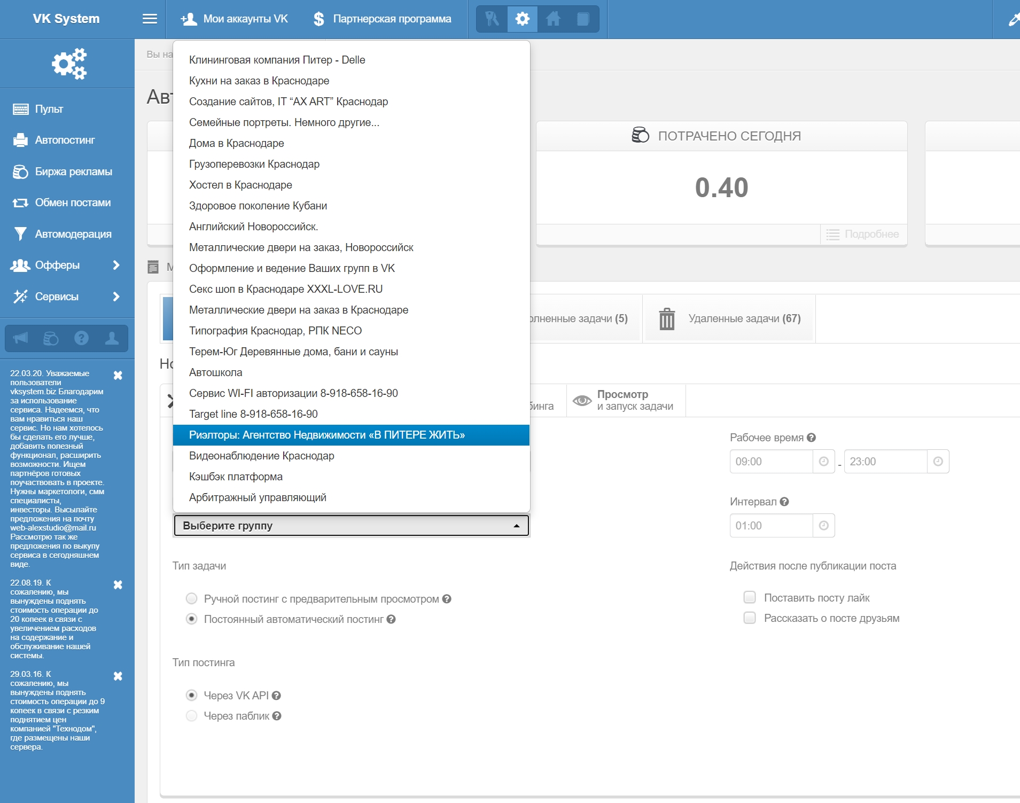Dismiss the 22.03.20 news notice

tap(118, 376)
